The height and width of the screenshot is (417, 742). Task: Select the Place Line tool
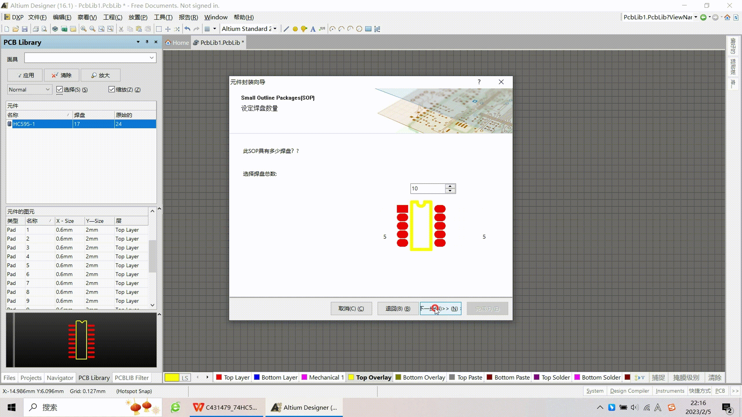(x=286, y=29)
